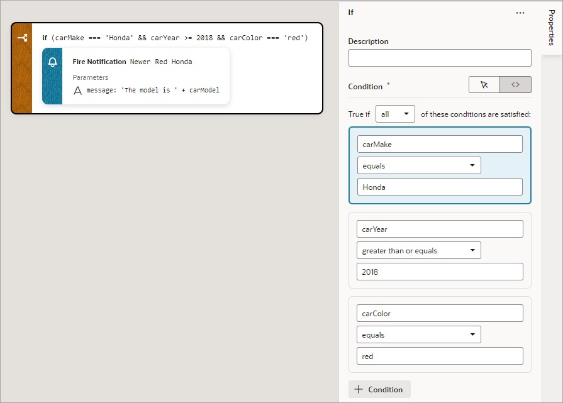The image size is (563, 403).
Task: Select pointer mode for editing Condition
Action: point(484,84)
